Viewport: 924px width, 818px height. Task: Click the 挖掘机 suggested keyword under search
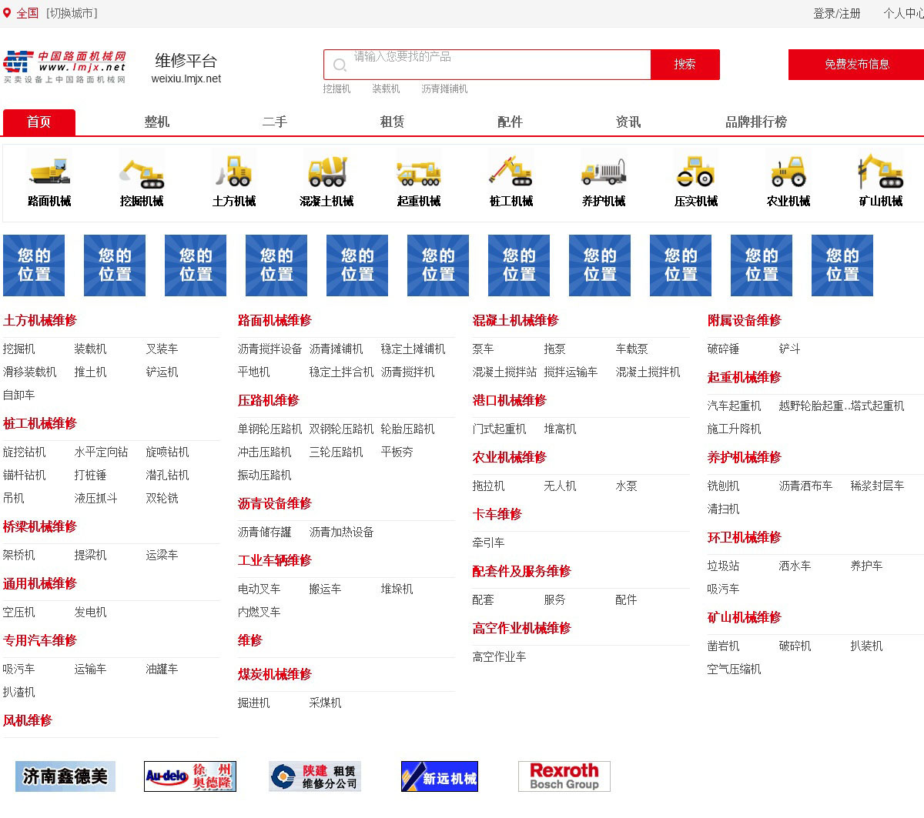click(x=336, y=89)
